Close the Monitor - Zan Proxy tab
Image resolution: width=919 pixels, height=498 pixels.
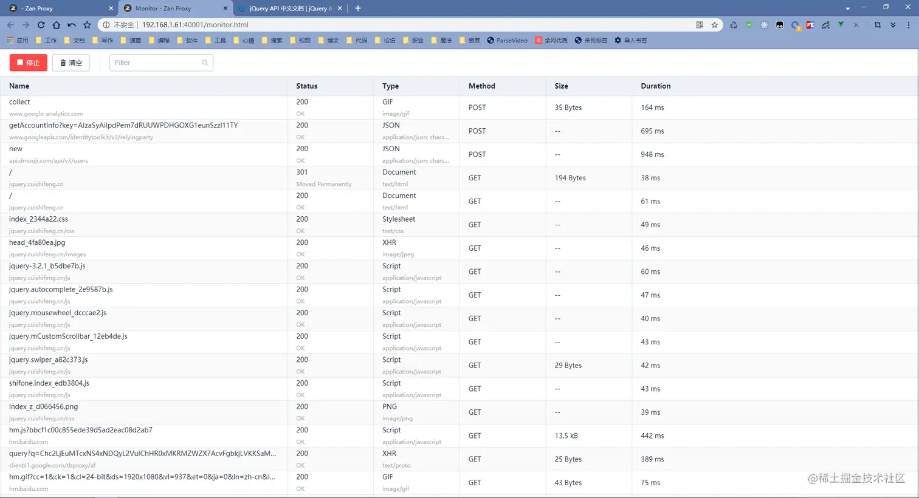[x=225, y=9]
